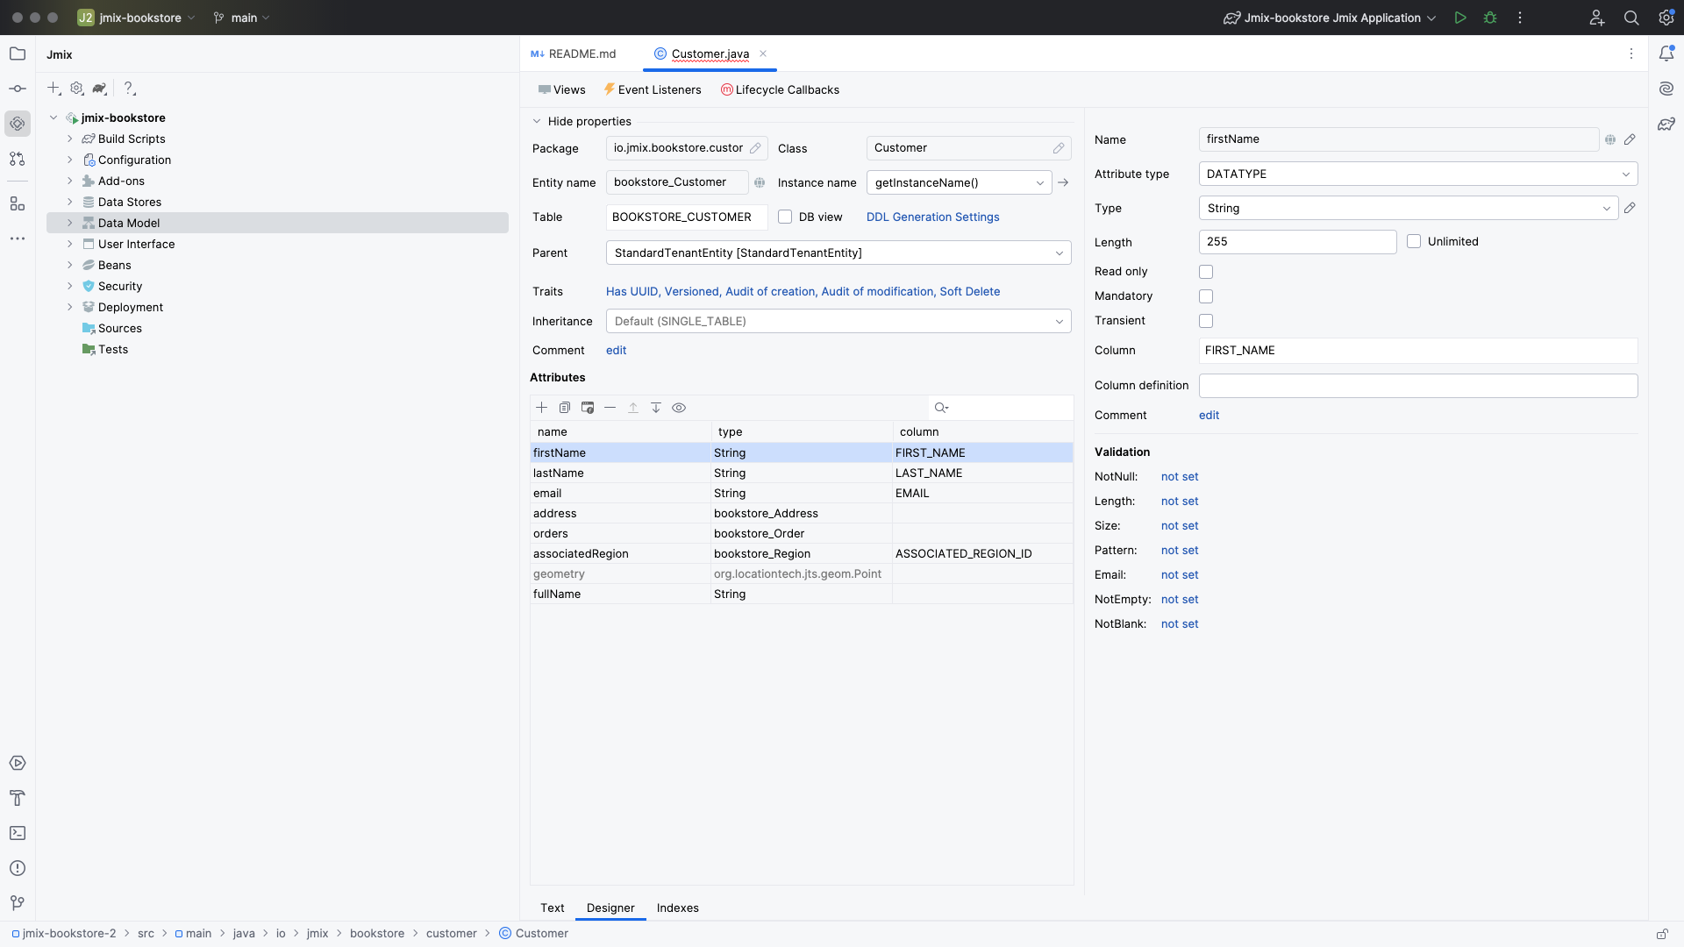Screen dimensions: 1684x947
Task: Enable the Unlimited length checkbox
Action: pyautogui.click(x=1414, y=242)
